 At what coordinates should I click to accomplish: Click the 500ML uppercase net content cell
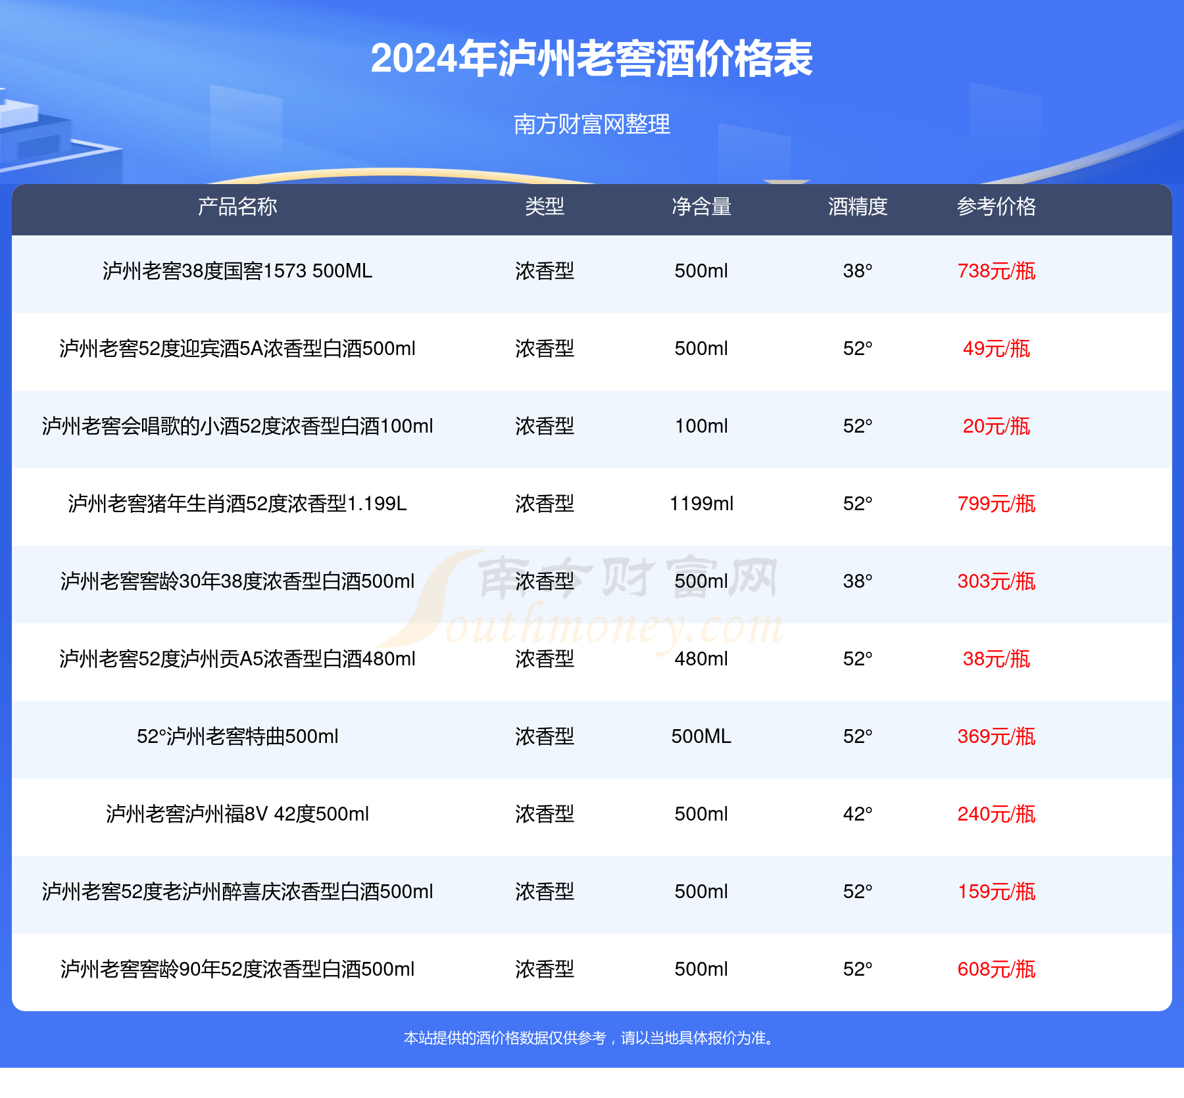[701, 736]
